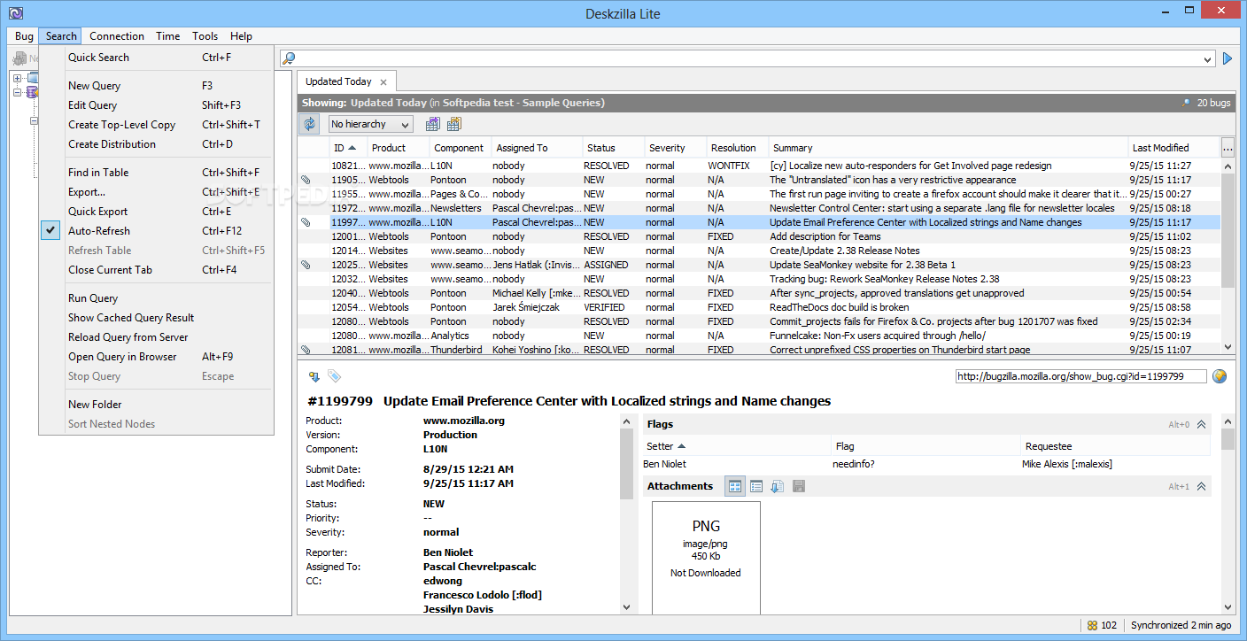Click paperclip icon on bug 11905 row
Screen dimensions: 1247x641
[x=306, y=180]
